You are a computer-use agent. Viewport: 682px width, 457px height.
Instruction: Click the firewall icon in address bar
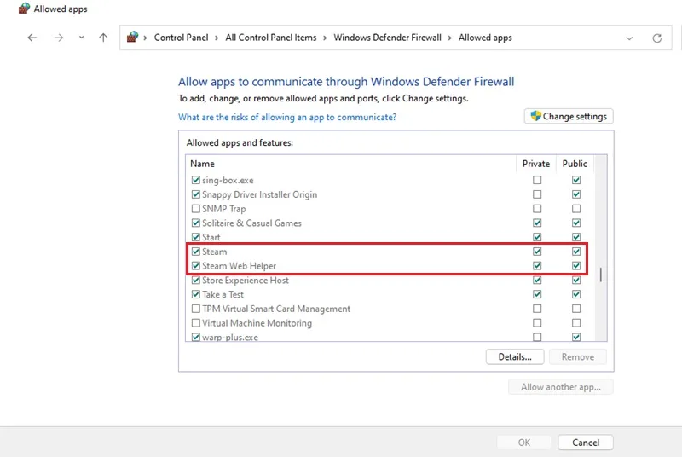132,37
